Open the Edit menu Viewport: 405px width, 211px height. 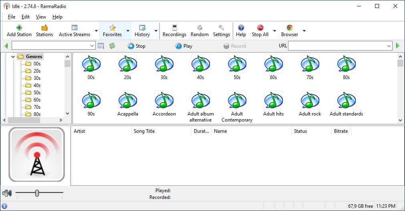(26, 17)
